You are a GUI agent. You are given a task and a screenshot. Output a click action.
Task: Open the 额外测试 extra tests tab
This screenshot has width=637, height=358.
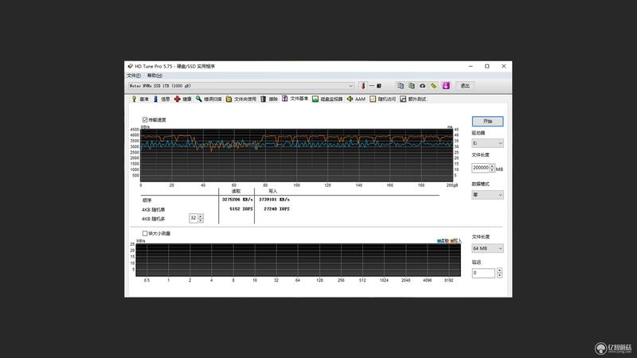(413, 99)
